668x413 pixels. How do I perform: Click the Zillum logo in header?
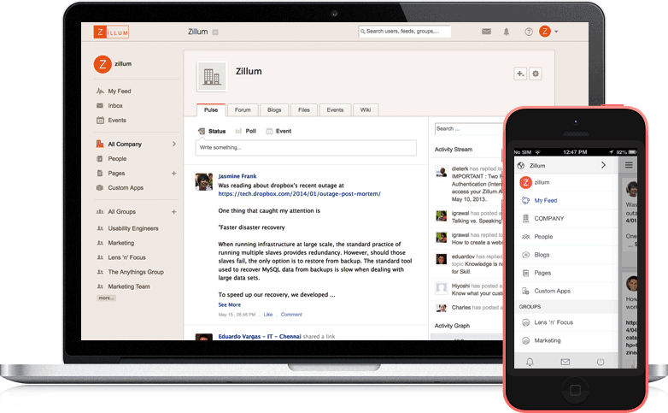tap(111, 32)
